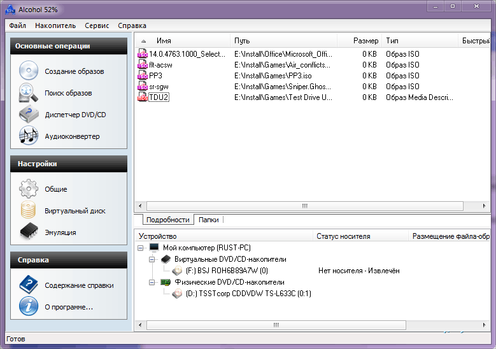This screenshot has width=496, height=349.
Task: Open Общие settings link
Action: pyautogui.click(x=56, y=189)
